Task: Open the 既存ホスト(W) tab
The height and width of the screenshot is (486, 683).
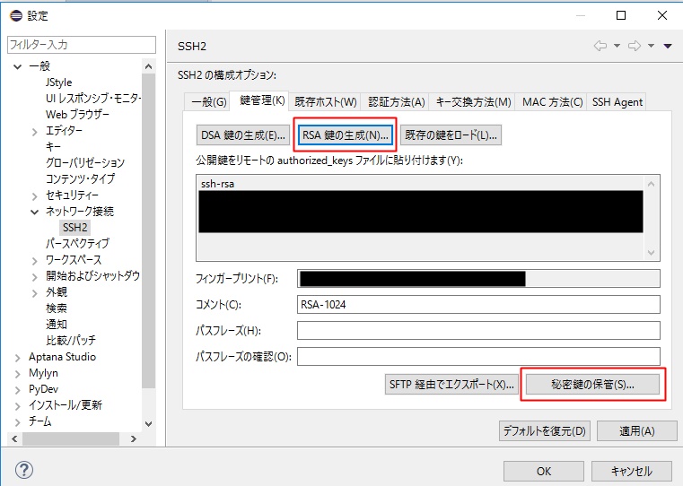Action: tap(325, 102)
